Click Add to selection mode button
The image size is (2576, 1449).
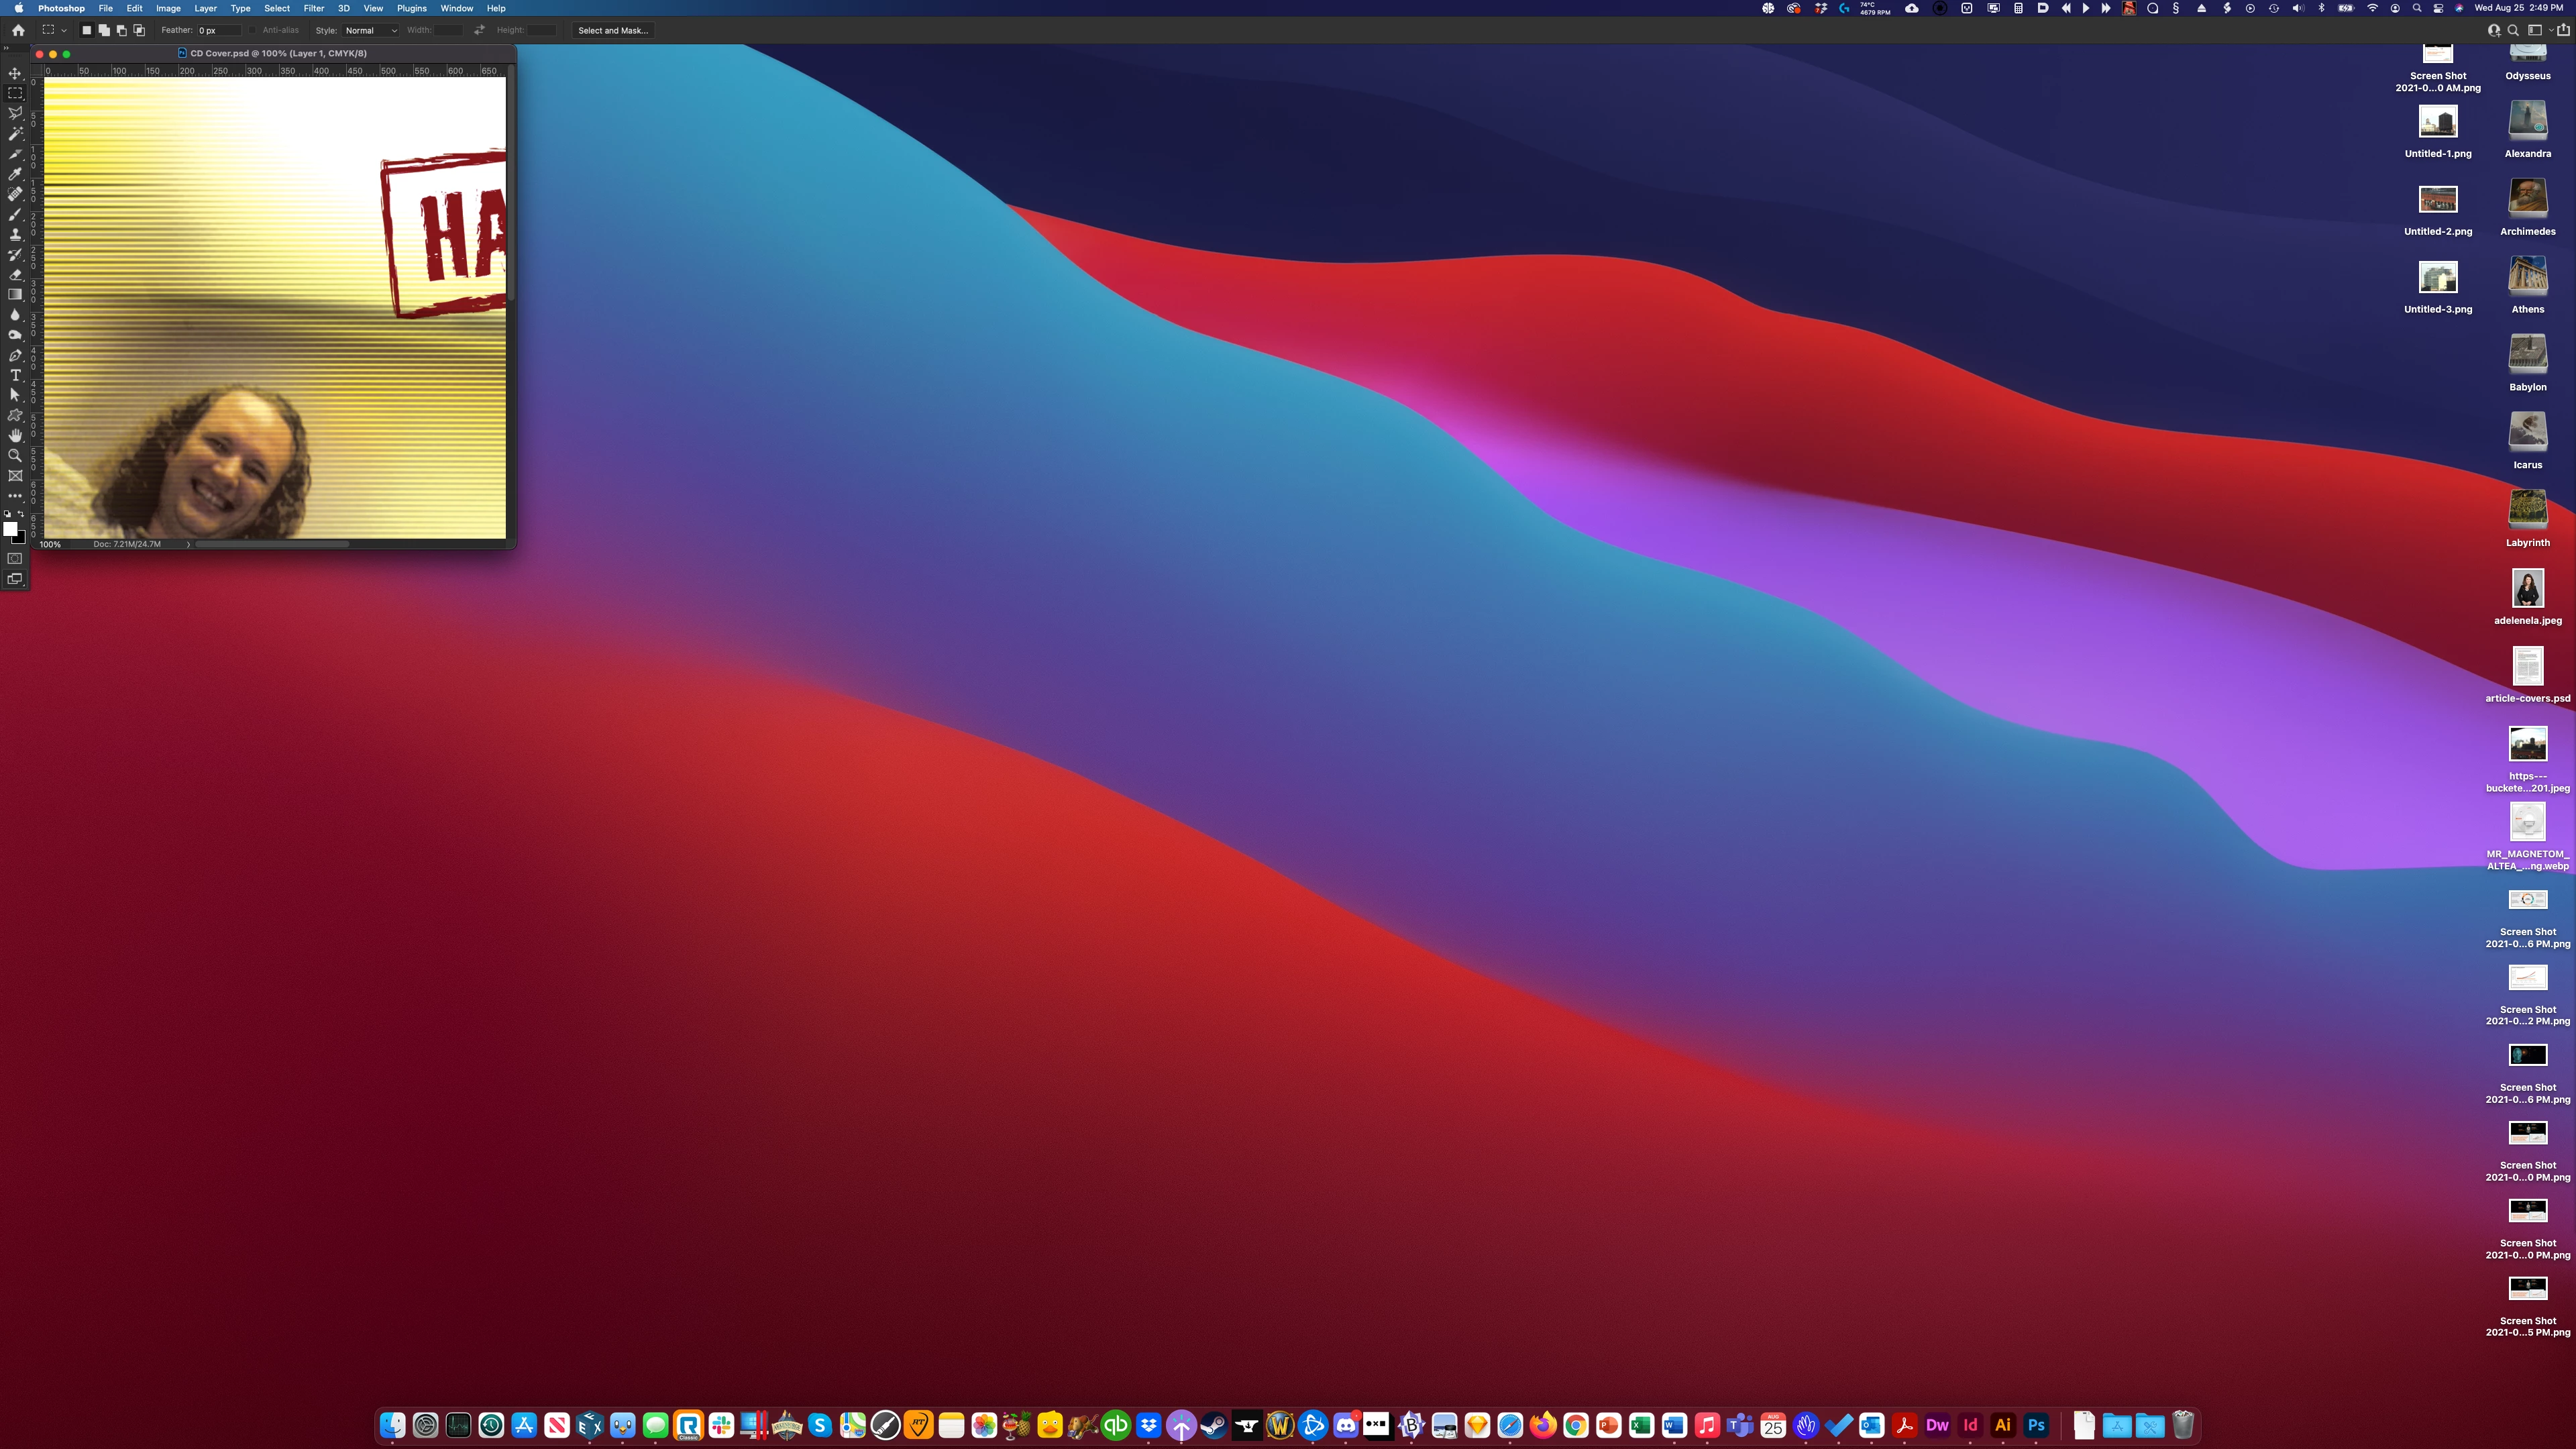pyautogui.click(x=104, y=30)
